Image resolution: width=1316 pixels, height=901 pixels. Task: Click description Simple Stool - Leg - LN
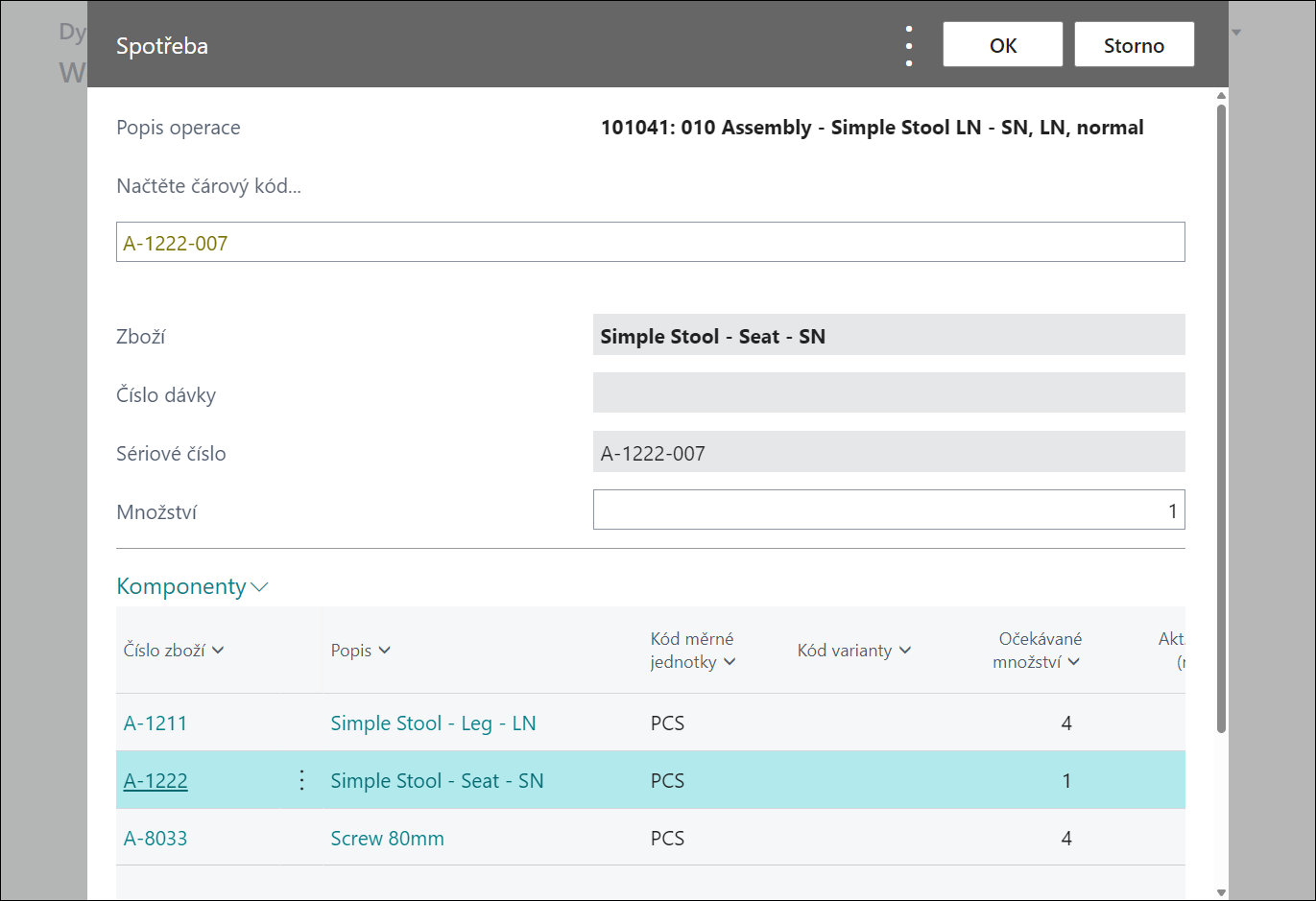[433, 723]
